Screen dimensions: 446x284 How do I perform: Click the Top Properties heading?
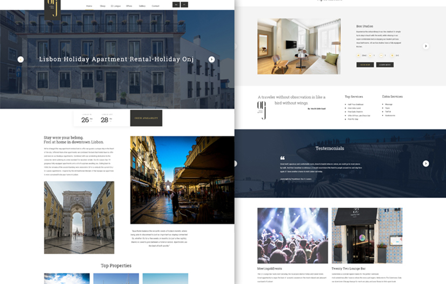pyautogui.click(x=116, y=266)
